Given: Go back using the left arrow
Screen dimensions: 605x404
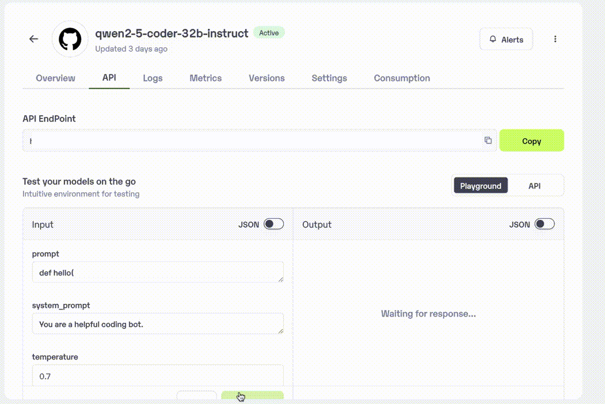Looking at the screenshot, I should click(x=33, y=39).
